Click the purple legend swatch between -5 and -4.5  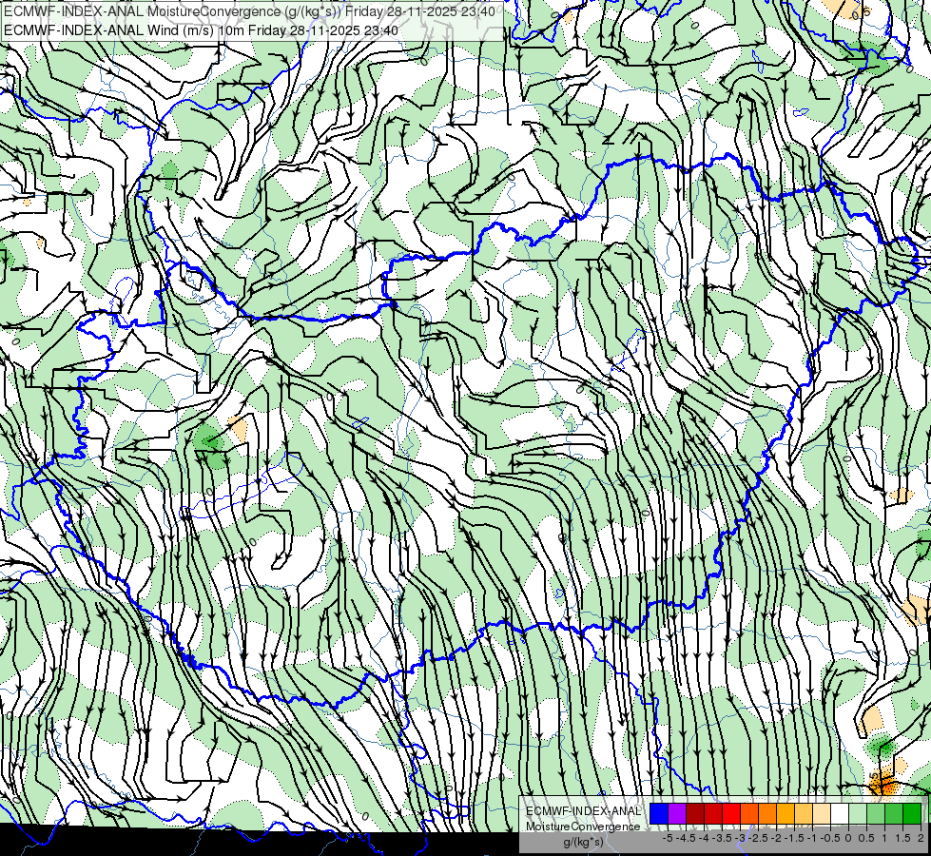click(x=677, y=813)
